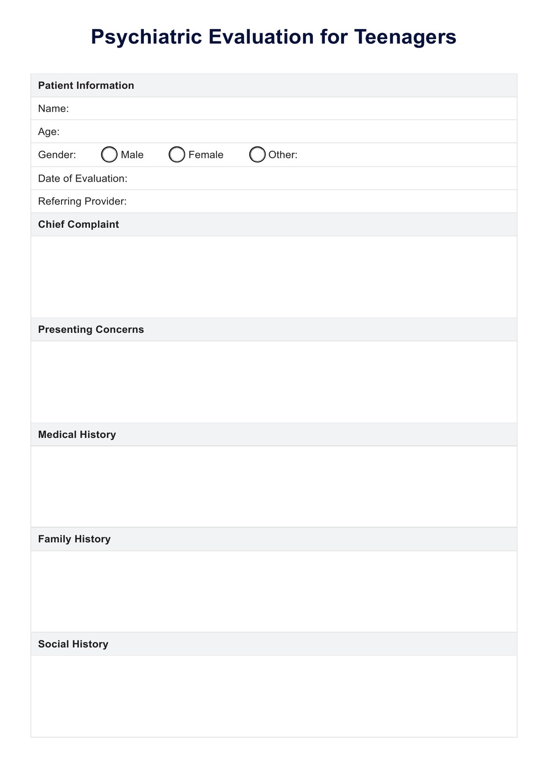Click the Date of Evaluation field
Image resolution: width=549 pixels, height=761 pixels.
[317, 178]
